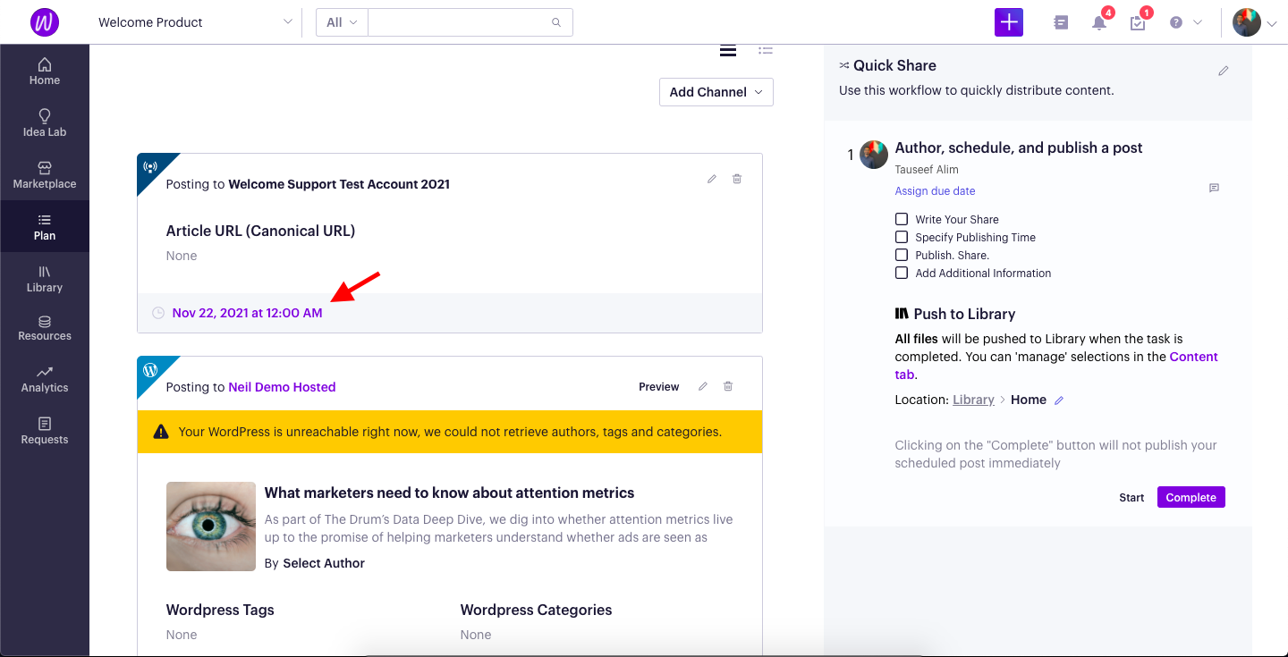Open the Add Channel dropdown
This screenshot has height=657, width=1288.
coord(716,92)
